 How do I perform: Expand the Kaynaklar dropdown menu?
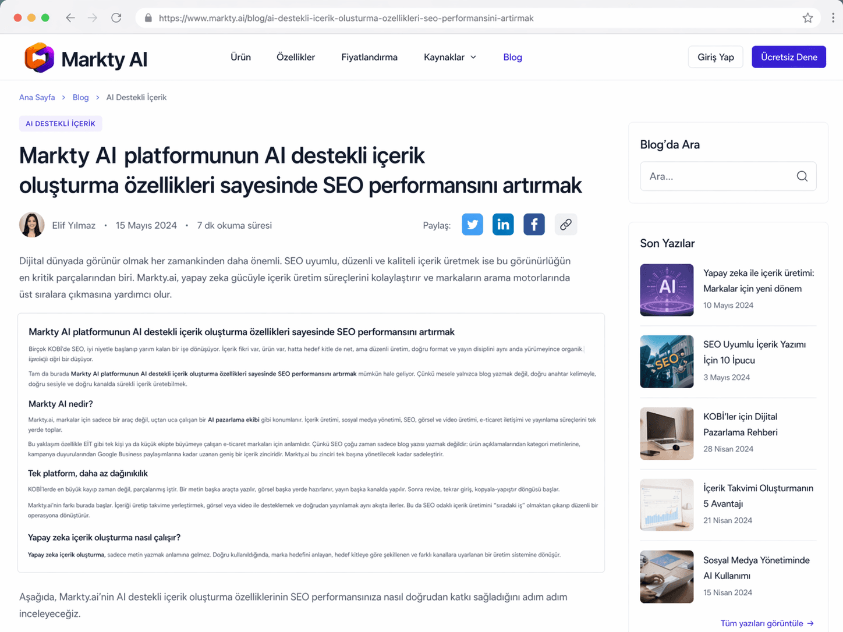coord(449,57)
